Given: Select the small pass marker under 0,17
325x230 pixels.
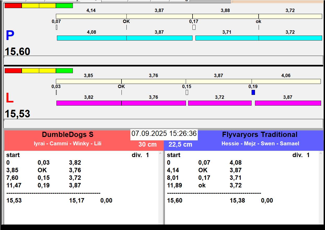Looking at the screenshot, I should pos(194,27).
